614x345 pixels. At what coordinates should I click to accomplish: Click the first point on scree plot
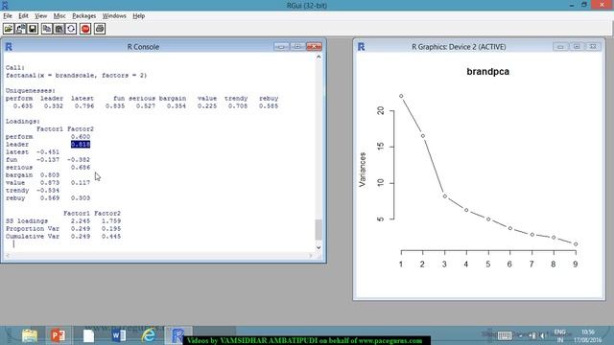[x=401, y=96]
